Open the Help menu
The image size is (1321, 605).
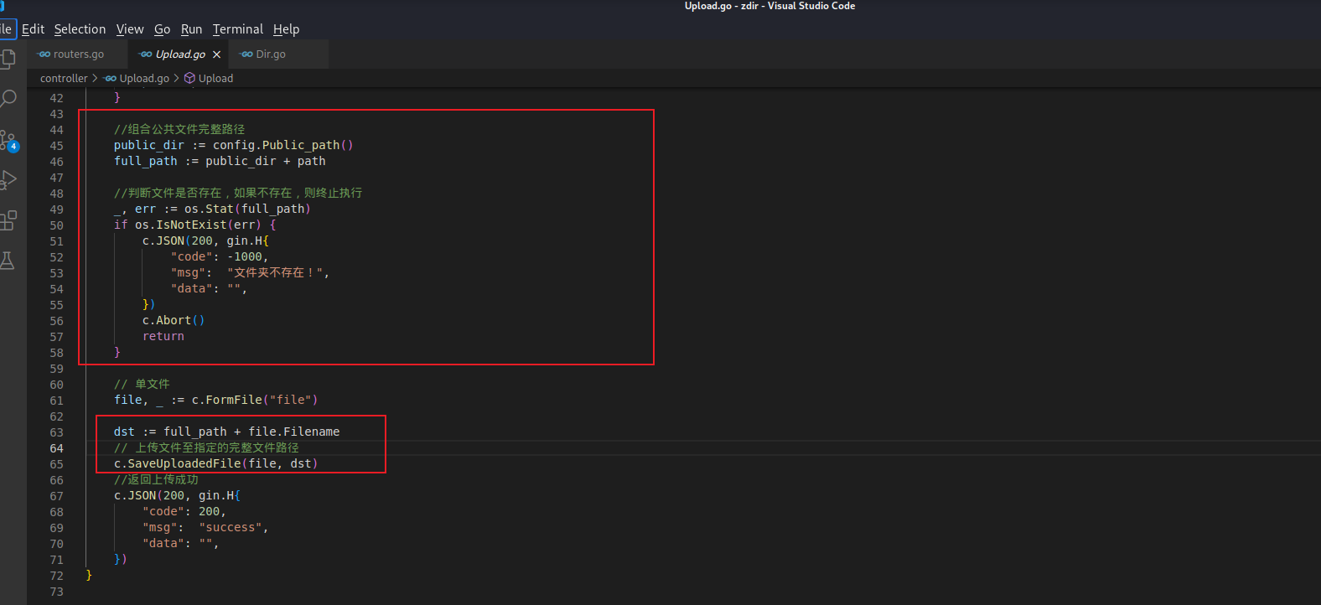pyautogui.click(x=286, y=29)
